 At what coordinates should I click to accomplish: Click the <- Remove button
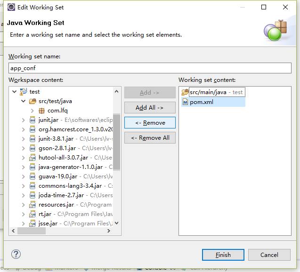click(x=150, y=122)
